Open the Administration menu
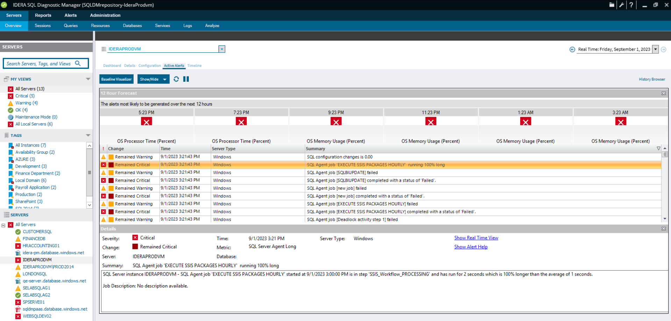 pyautogui.click(x=105, y=15)
